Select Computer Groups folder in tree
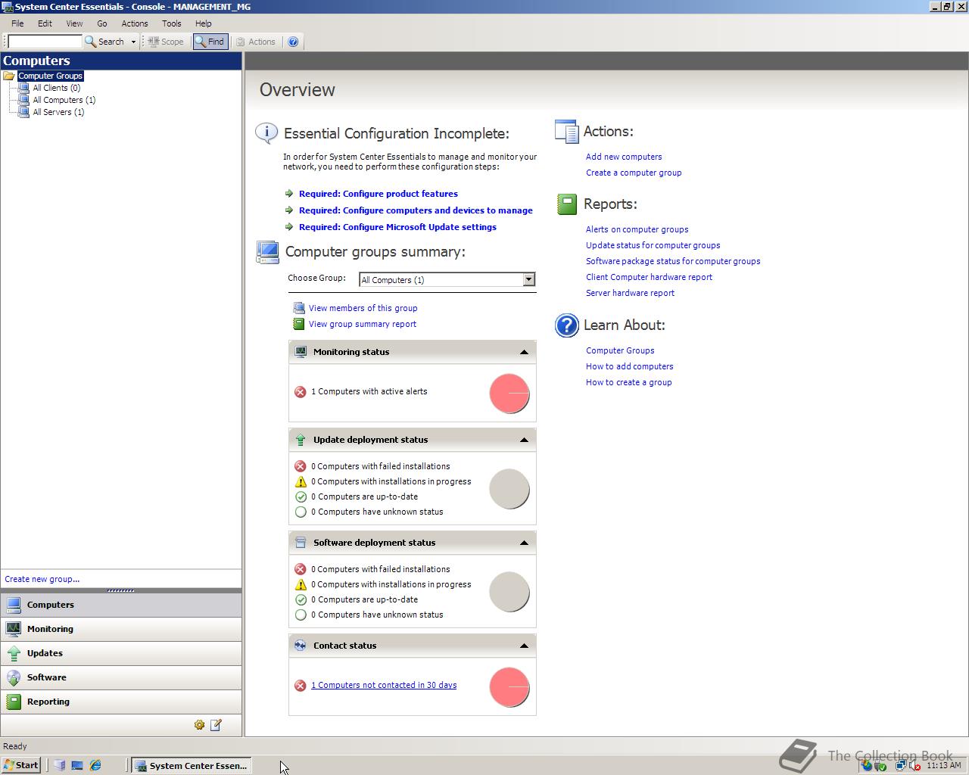 click(x=50, y=76)
